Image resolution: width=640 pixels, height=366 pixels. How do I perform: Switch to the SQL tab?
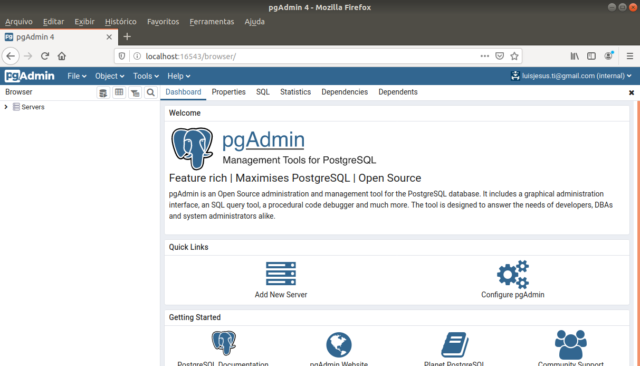[x=263, y=92]
